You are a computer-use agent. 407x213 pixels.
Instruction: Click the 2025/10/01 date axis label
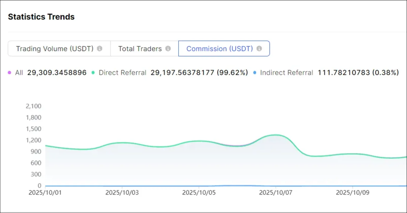point(45,193)
